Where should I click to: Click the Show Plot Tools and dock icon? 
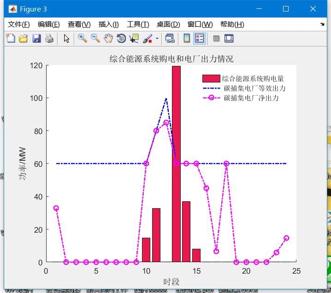(229, 38)
